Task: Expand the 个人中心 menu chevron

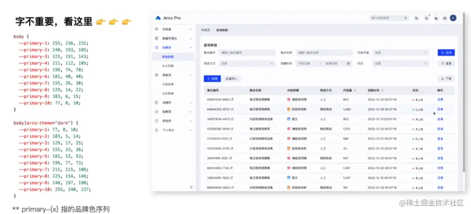Action: click(x=191, y=130)
